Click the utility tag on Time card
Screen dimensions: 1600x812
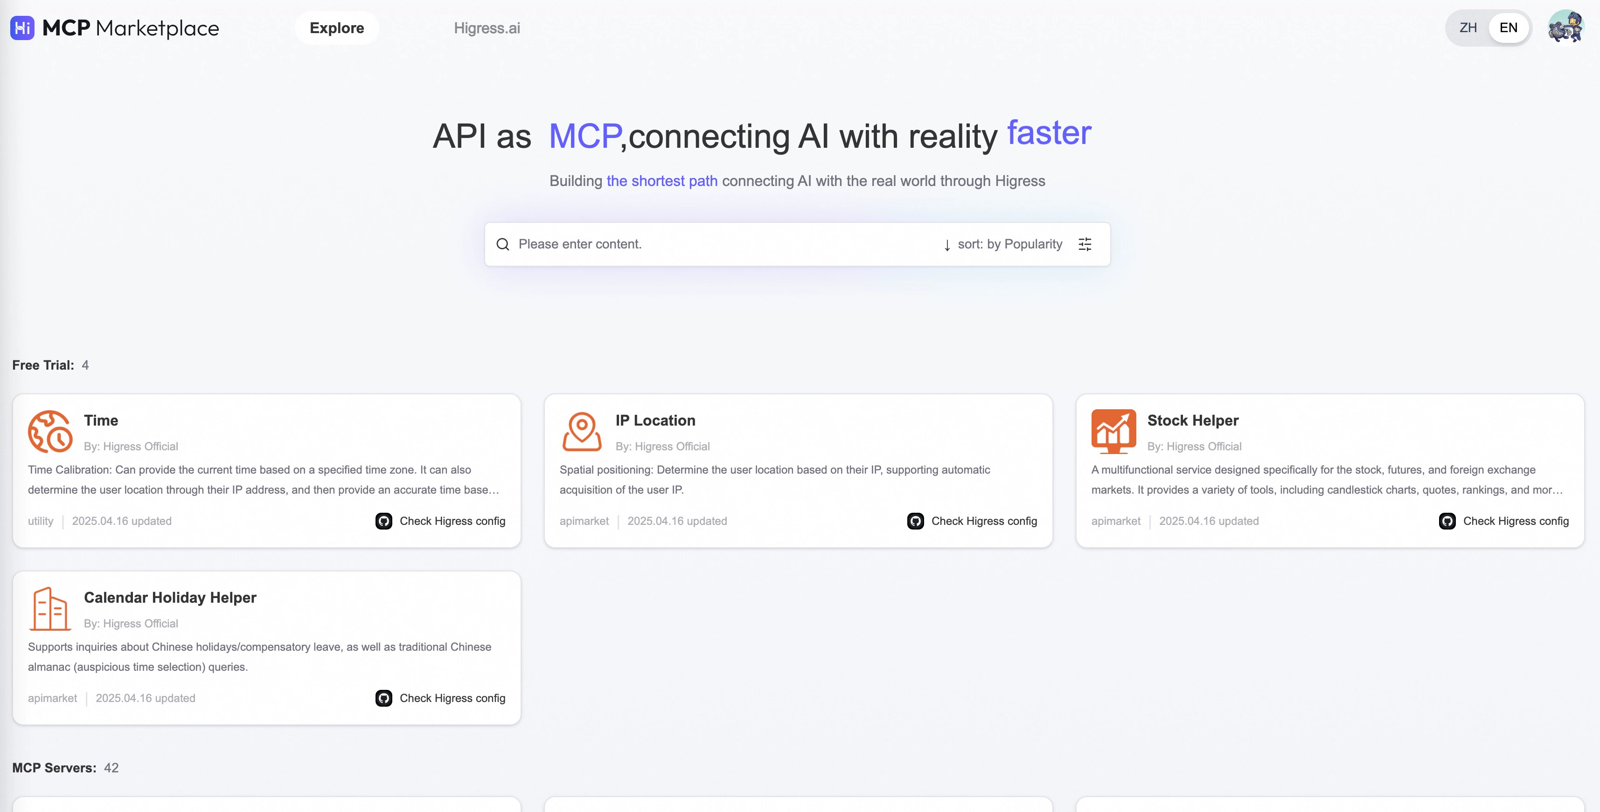click(41, 522)
